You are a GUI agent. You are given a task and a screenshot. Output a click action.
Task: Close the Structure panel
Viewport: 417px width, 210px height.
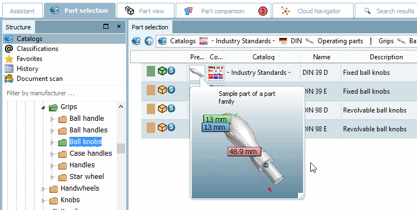click(119, 26)
